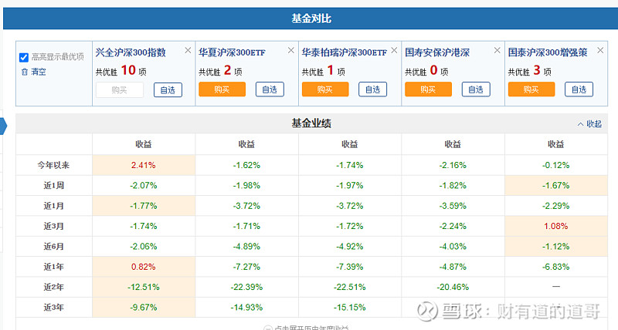Click the -2.16% 今年以来 value
This screenshot has height=330, width=618.
pyautogui.click(x=453, y=165)
